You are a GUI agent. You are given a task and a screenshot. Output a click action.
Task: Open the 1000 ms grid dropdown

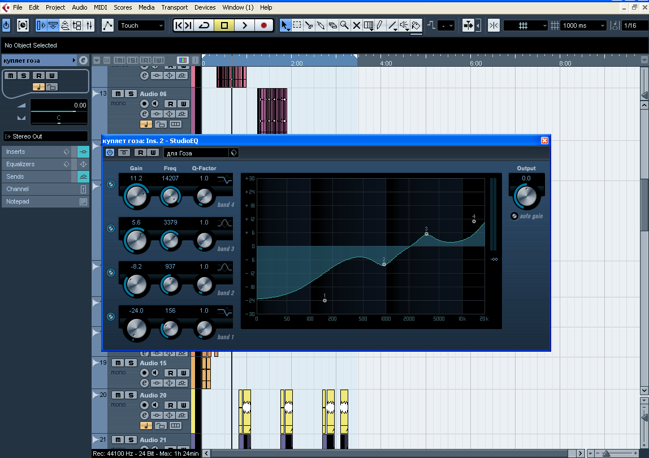[x=583, y=25]
